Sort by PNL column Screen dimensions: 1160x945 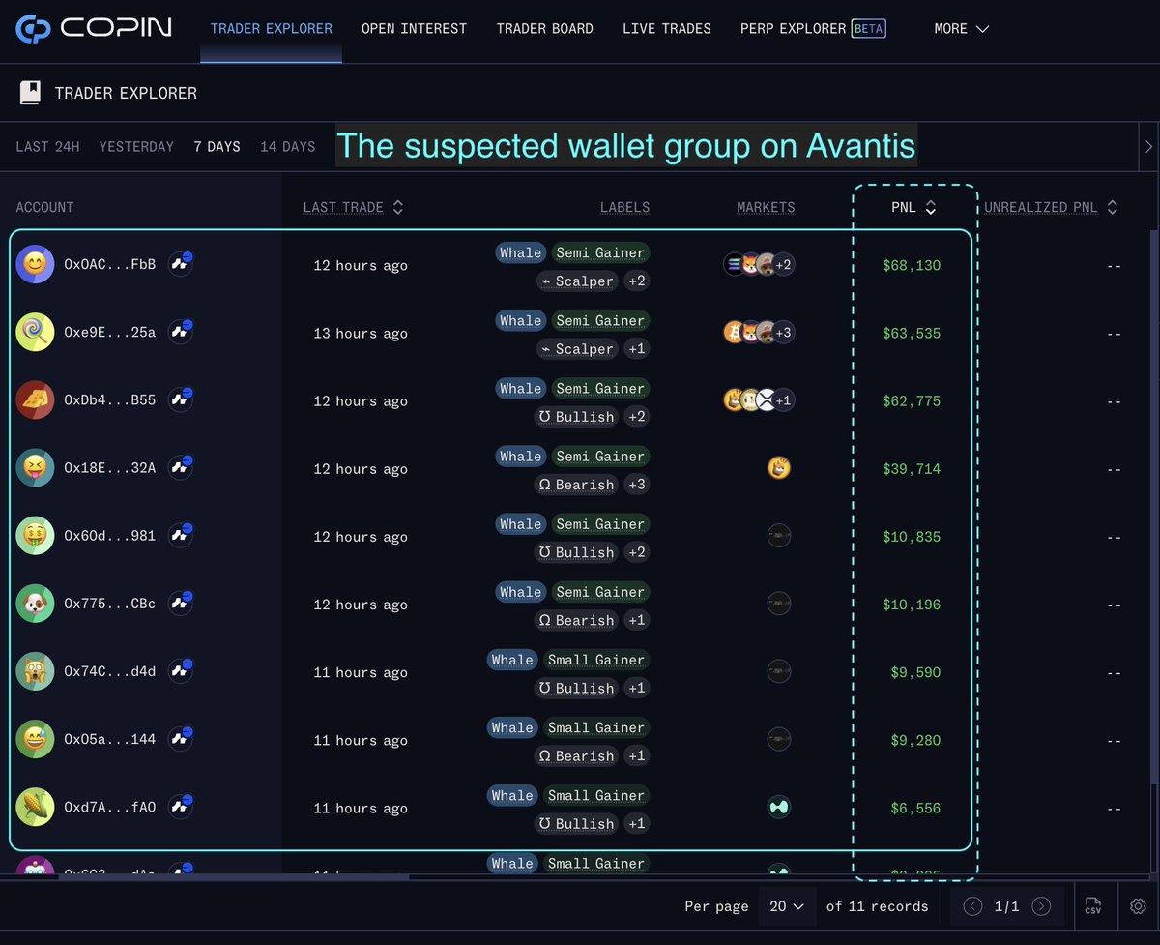[x=913, y=207]
